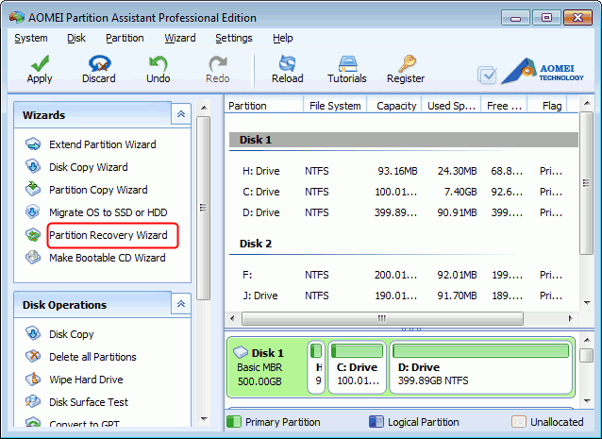
Task: Open the Settings menu
Action: pos(234,38)
